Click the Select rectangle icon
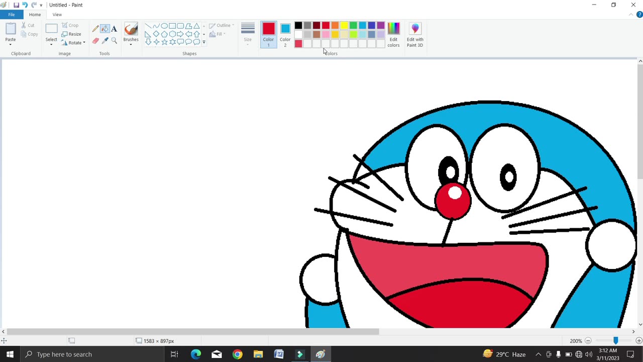 51,30
